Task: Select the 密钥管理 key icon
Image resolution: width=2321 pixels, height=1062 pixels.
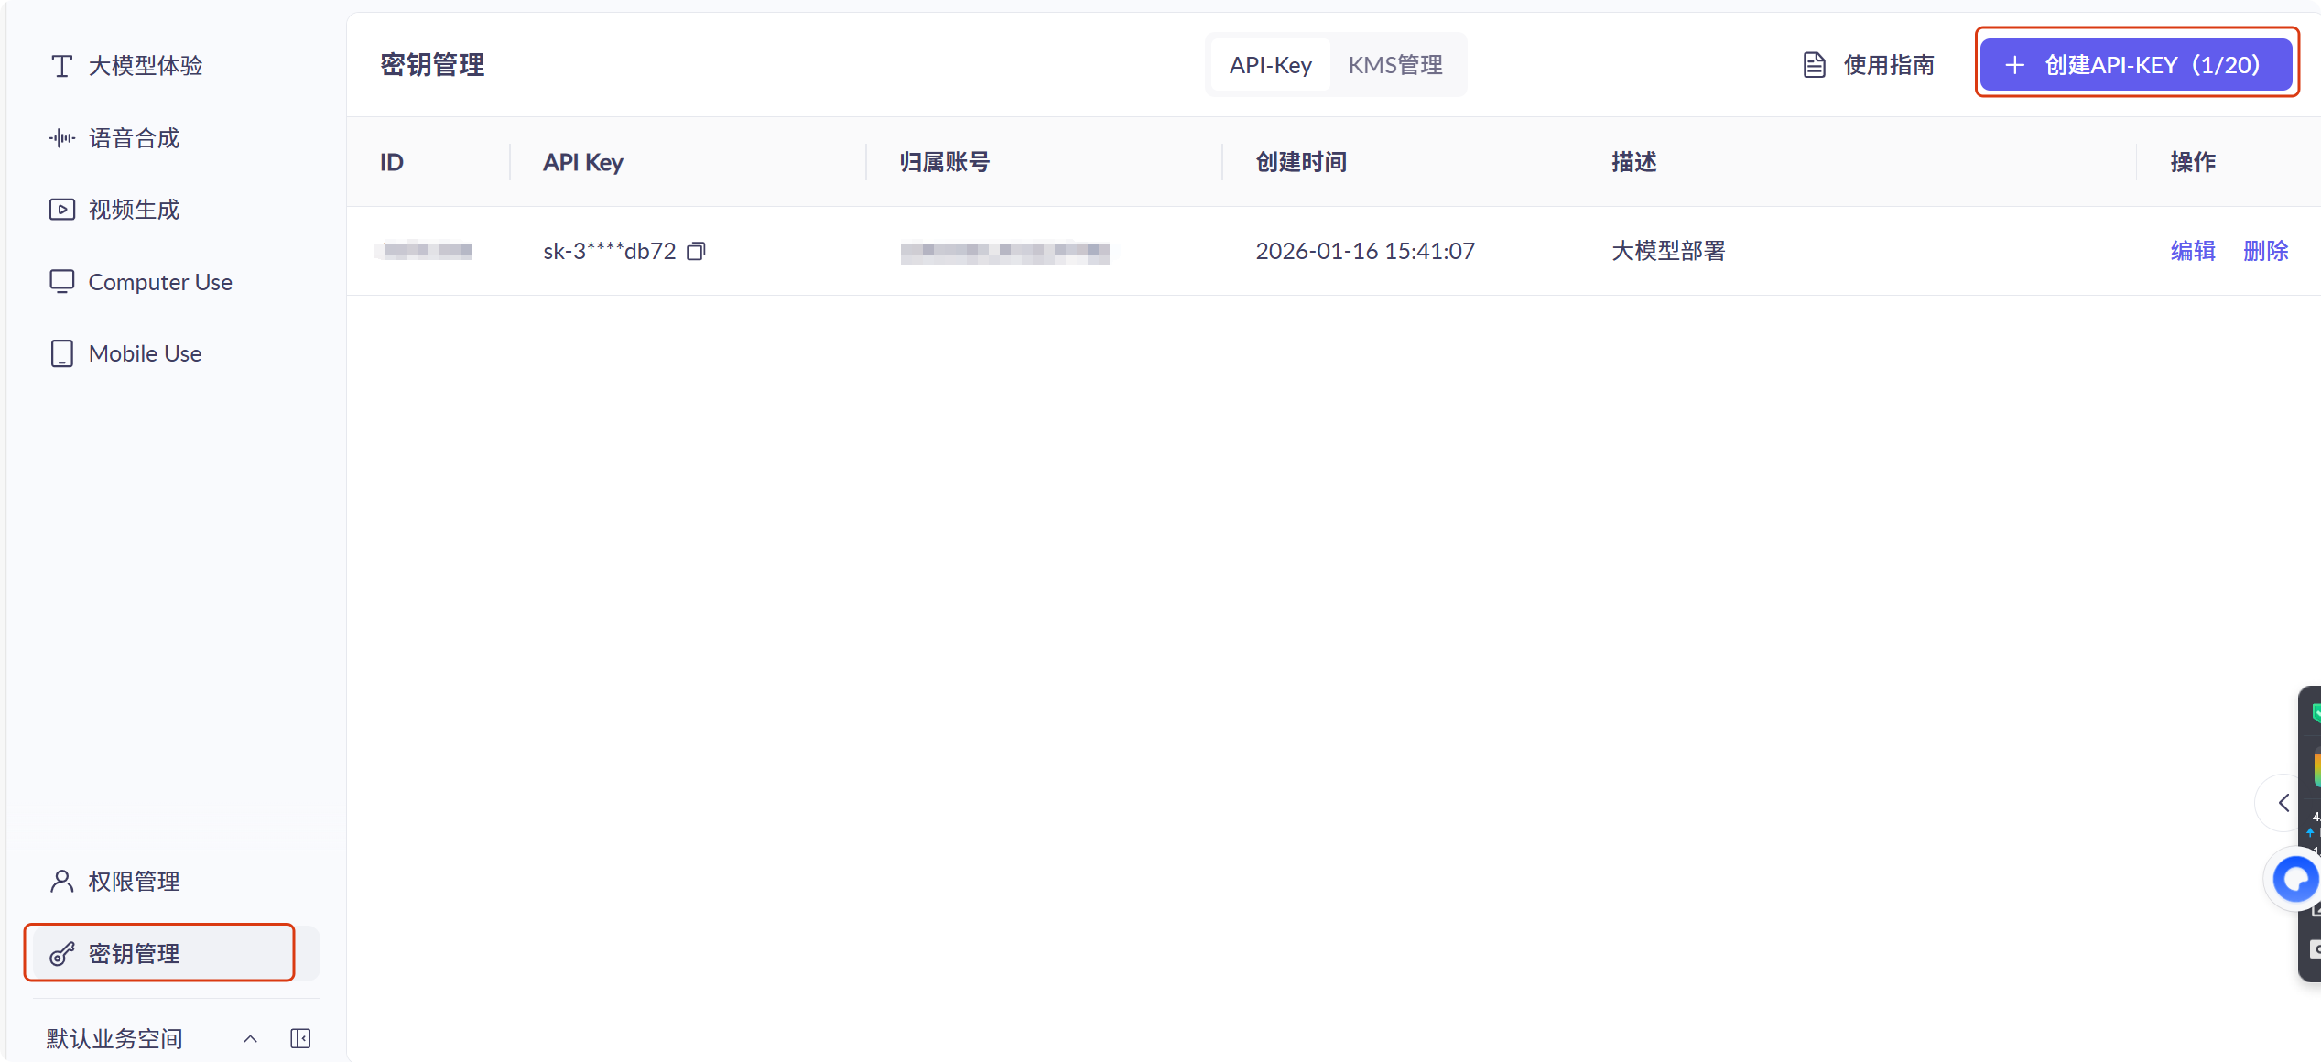Action: [61, 953]
